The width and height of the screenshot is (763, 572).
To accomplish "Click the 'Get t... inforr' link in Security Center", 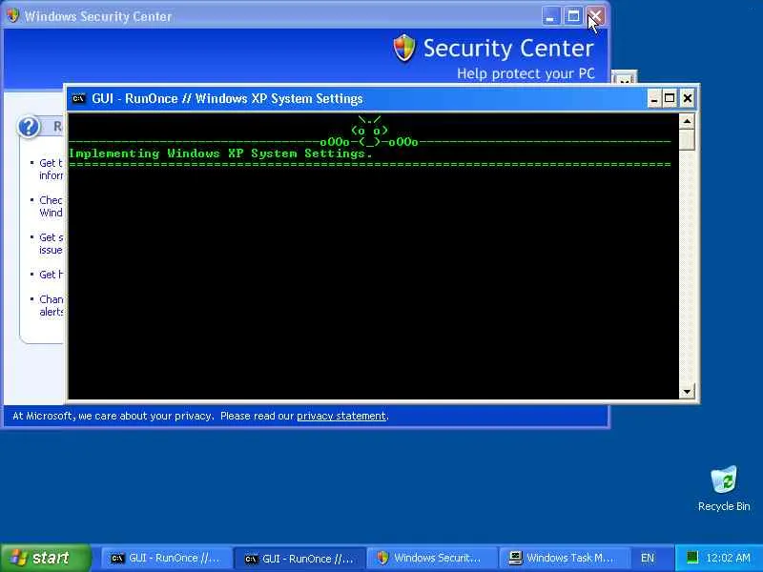I will [52, 169].
